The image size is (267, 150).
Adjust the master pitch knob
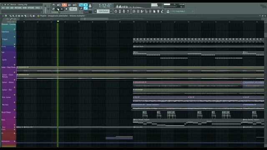point(48,8)
